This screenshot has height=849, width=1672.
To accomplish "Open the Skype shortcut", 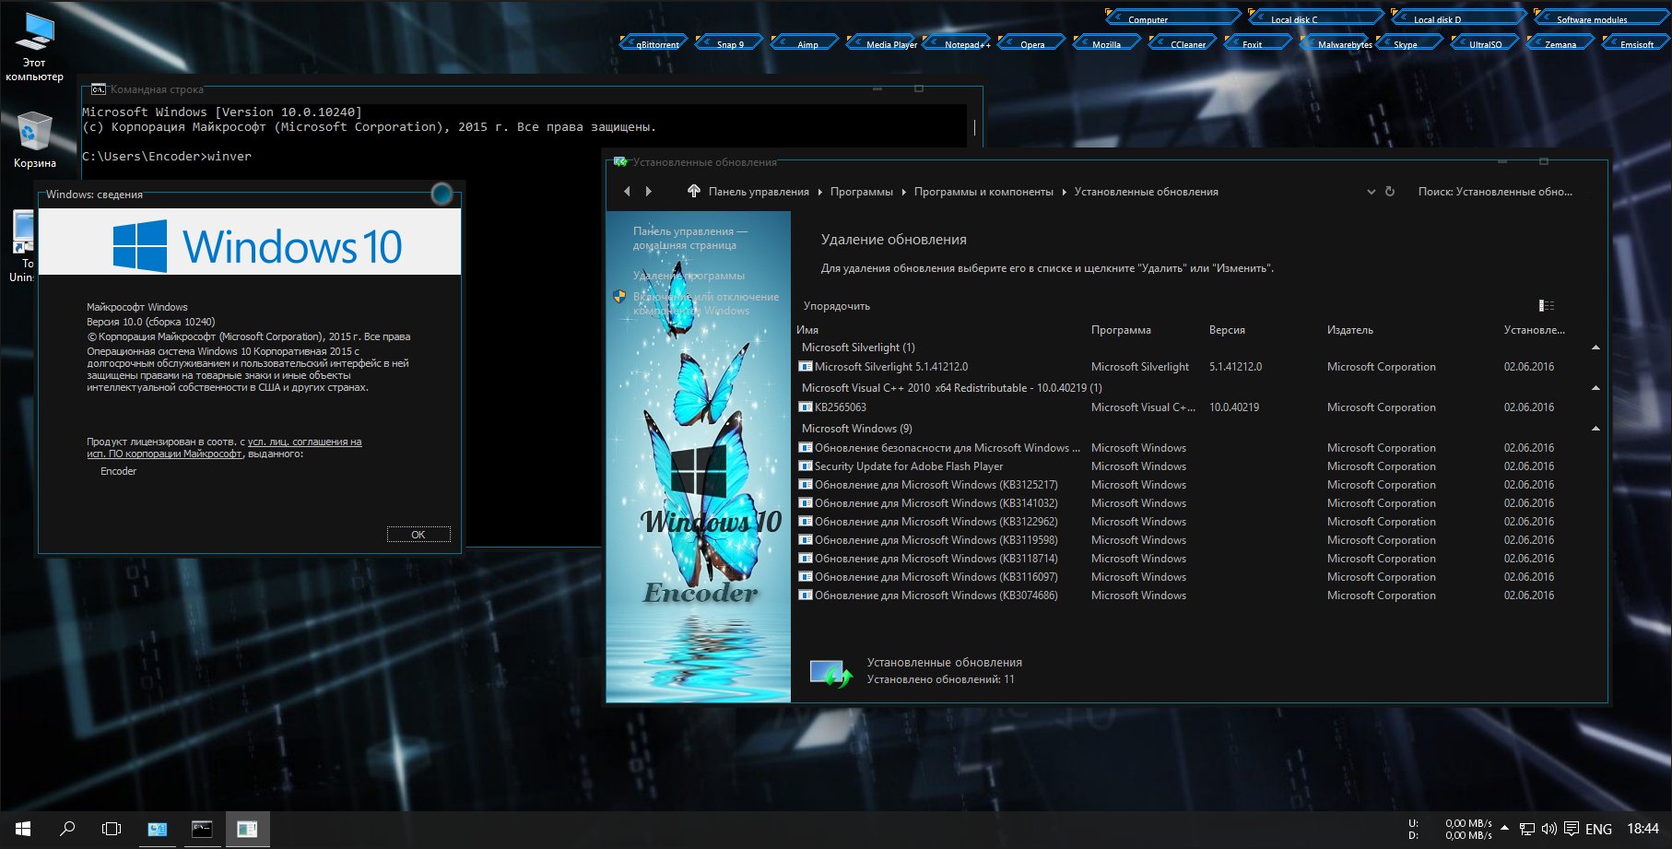I will (x=1408, y=43).
